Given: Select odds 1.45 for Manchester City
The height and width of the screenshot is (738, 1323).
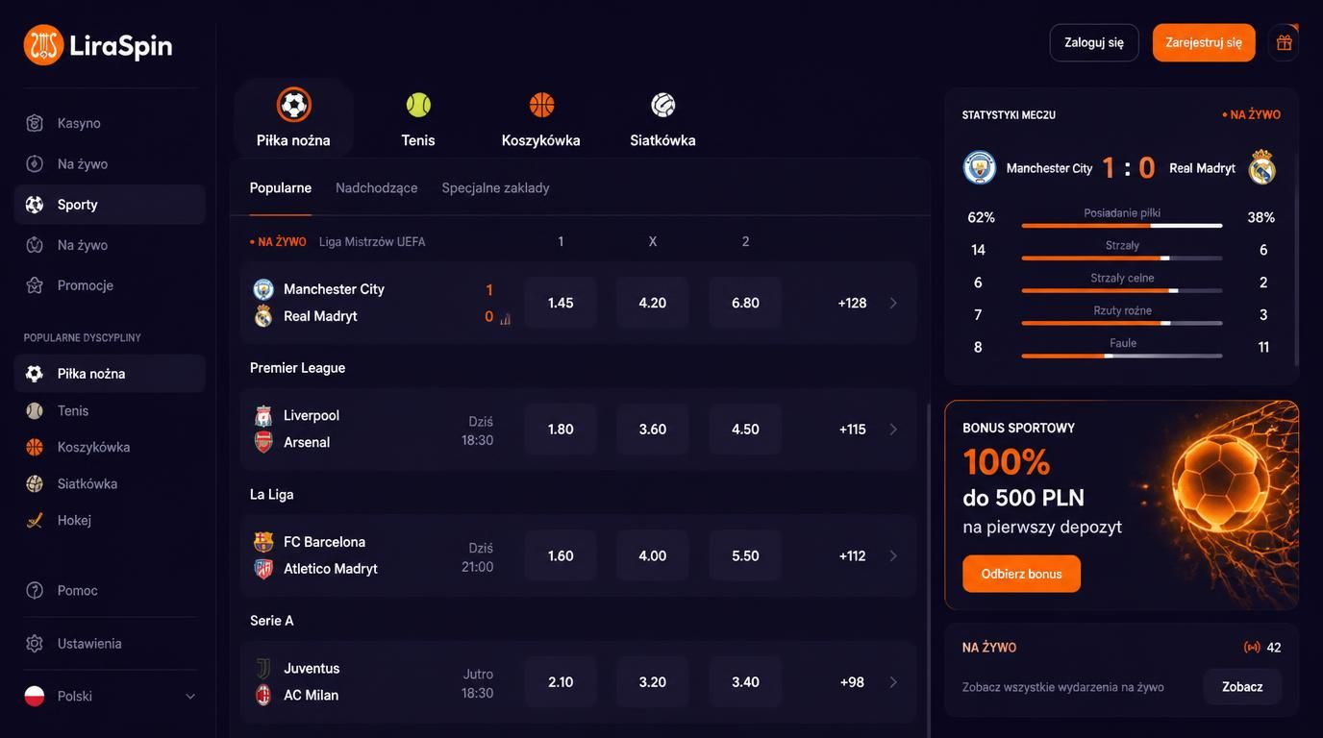Looking at the screenshot, I should [561, 303].
